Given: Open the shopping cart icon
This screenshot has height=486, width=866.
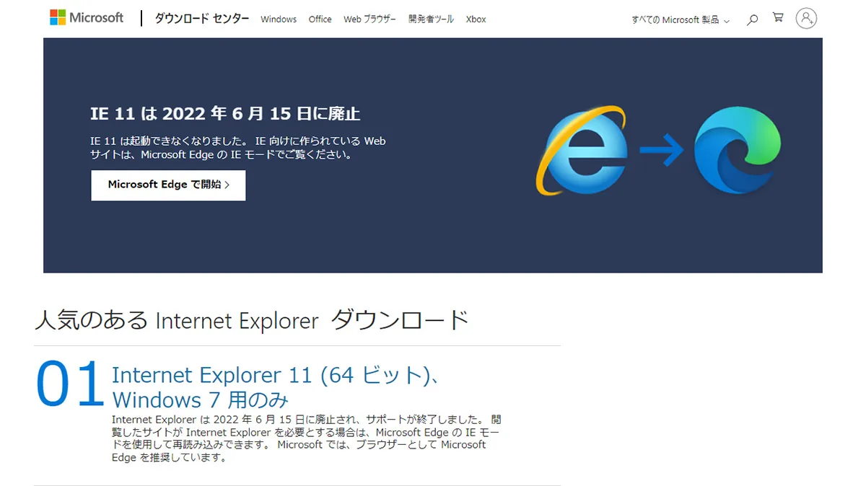Looking at the screenshot, I should point(778,18).
